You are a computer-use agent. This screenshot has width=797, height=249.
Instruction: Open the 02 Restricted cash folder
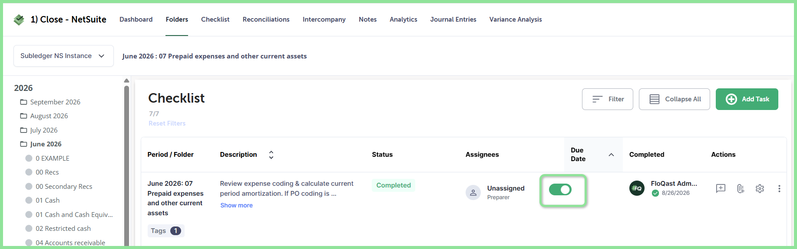coord(63,229)
